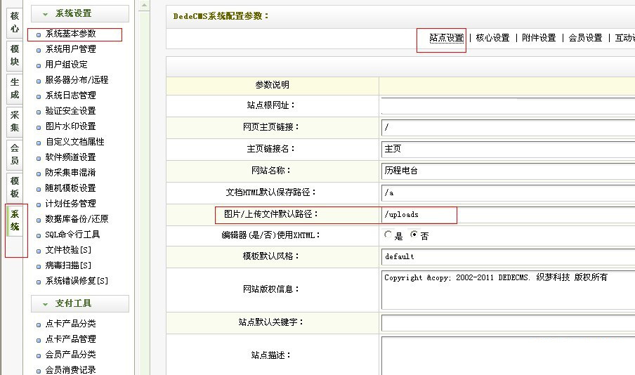Switch to the 核心设置 tab
This screenshot has height=375, width=635.
492,38
